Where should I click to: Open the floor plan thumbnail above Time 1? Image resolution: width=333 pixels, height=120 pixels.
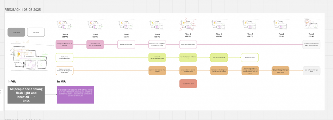[65, 25]
